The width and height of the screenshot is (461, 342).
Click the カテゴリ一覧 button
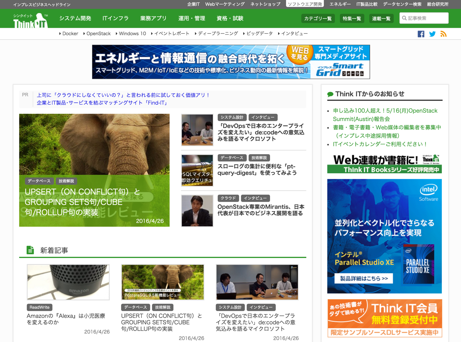[x=318, y=18]
